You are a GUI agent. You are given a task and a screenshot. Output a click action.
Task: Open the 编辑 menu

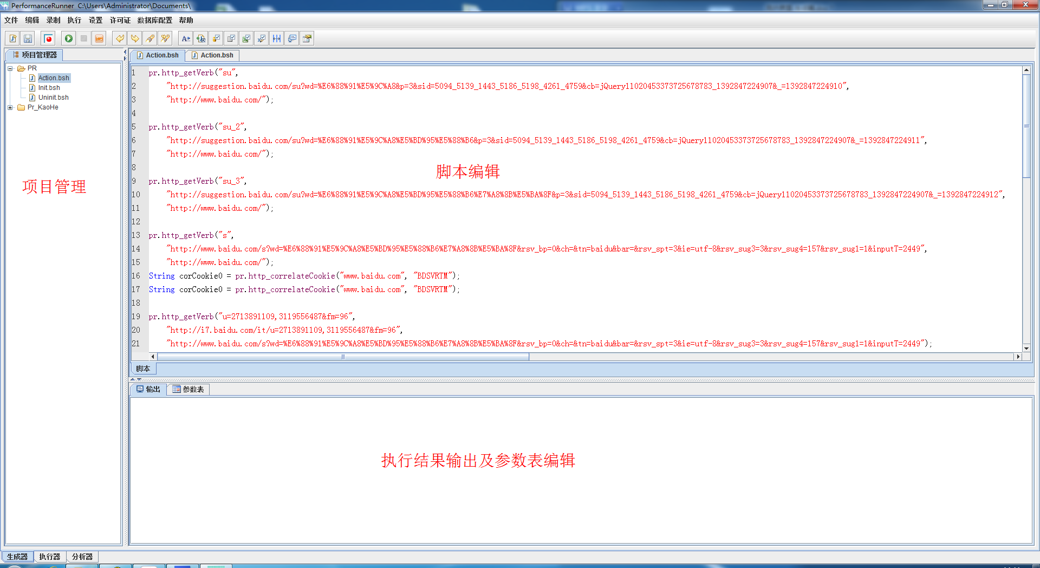tap(32, 21)
